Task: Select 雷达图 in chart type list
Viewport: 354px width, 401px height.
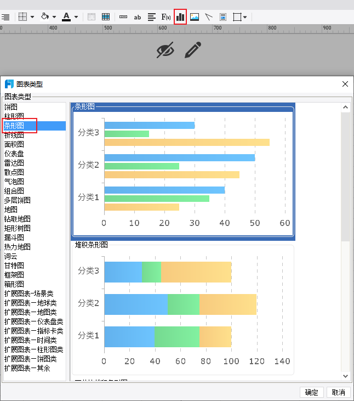Action: click(x=35, y=163)
